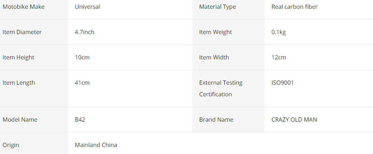Click the Item Height label
This screenshot has width=373, height=154.
[x=18, y=58]
